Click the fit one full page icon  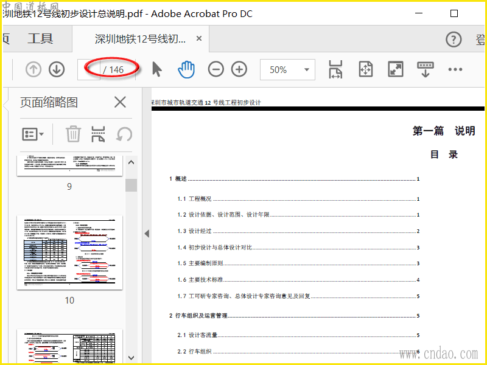tap(366, 69)
